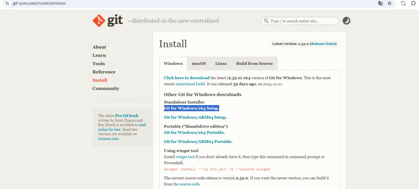
Task: Click the 'Portable ("thumbdrive edition")' heading
Action: coord(196,127)
